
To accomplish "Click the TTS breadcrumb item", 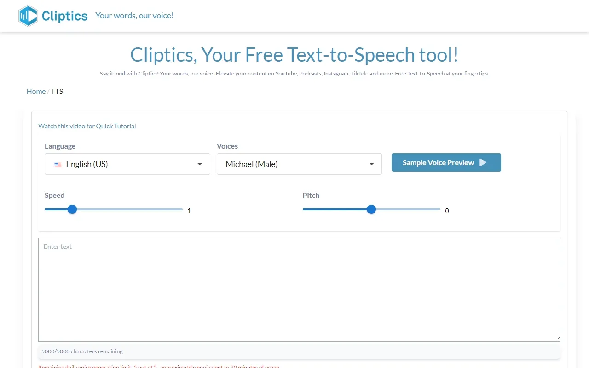I will (x=57, y=91).
